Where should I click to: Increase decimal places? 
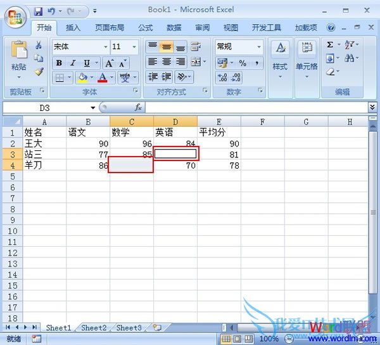pos(222,77)
